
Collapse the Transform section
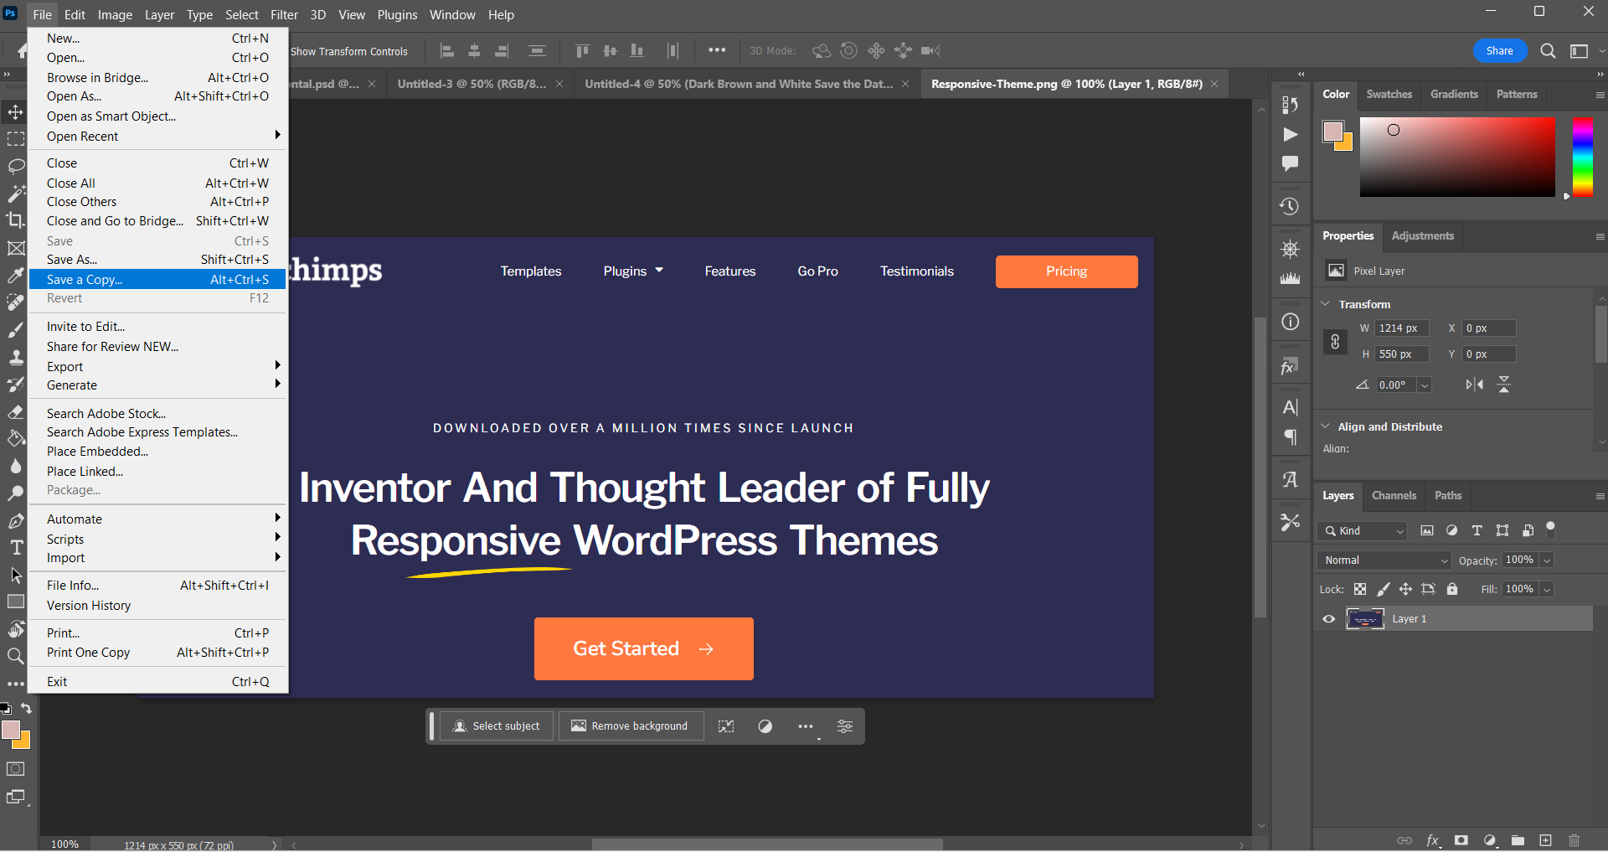click(x=1326, y=304)
